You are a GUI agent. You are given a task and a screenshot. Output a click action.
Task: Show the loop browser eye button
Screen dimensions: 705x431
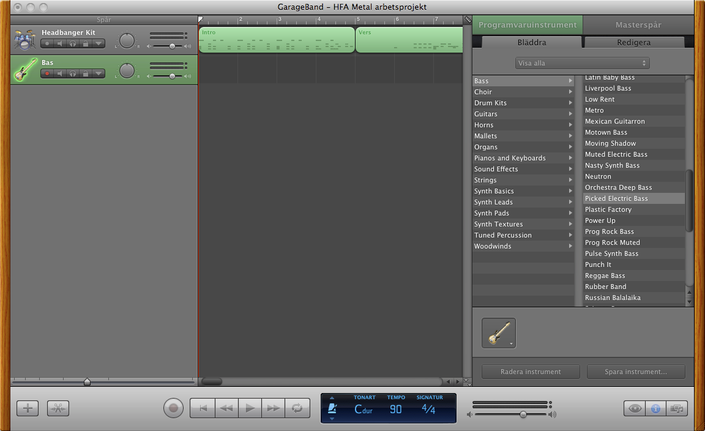(635, 408)
